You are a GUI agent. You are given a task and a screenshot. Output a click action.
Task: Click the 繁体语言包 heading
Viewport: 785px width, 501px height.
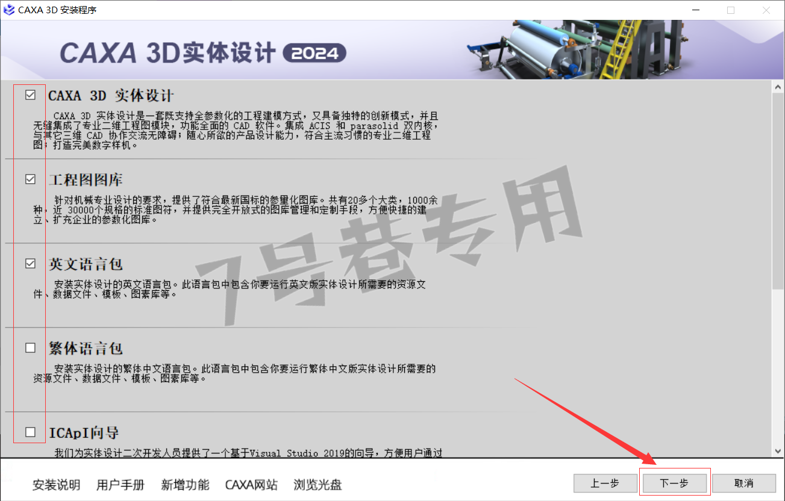pos(86,349)
